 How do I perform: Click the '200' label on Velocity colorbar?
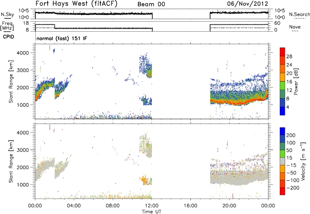pos(291,135)
